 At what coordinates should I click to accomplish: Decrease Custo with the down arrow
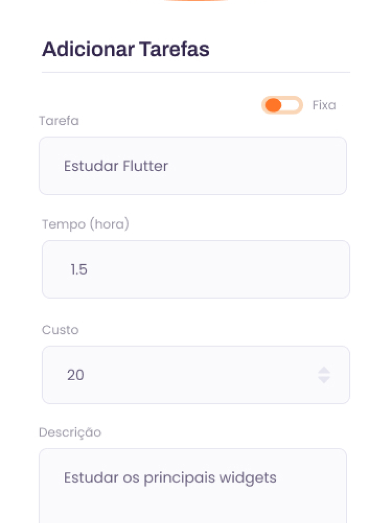(x=324, y=380)
